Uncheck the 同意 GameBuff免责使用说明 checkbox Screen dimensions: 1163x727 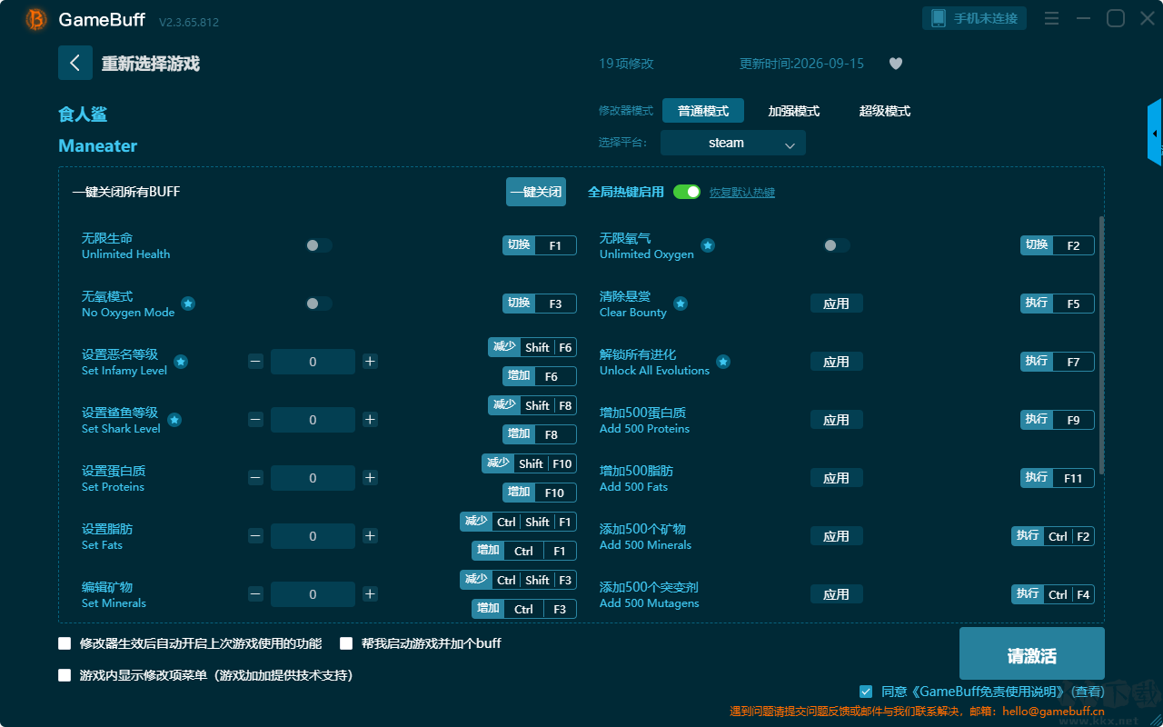pyautogui.click(x=866, y=692)
